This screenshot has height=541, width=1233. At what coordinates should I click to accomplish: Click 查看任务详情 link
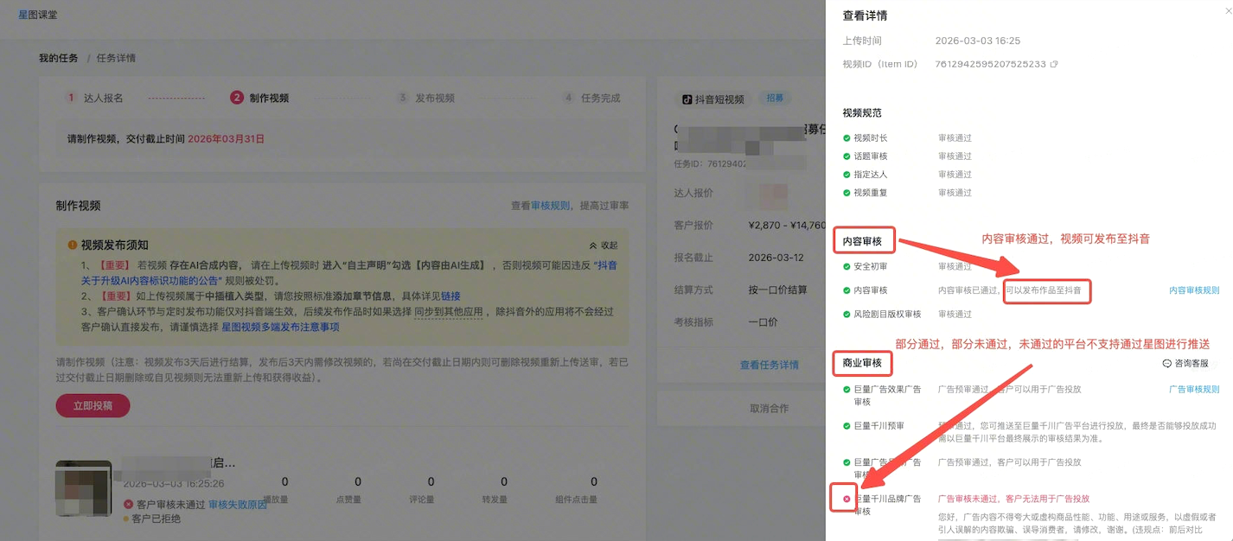tap(769, 365)
